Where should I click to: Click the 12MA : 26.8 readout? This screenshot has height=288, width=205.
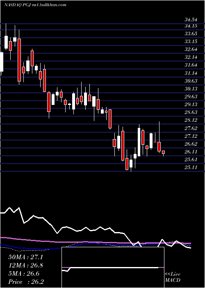point(25,265)
